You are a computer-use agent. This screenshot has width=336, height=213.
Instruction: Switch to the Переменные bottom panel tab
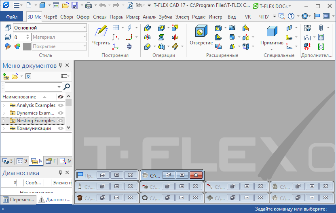tap(18, 200)
